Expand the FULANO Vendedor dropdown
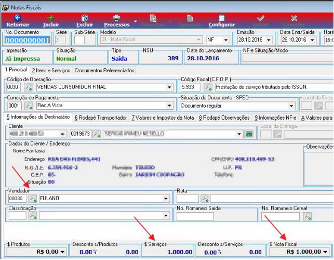Screen dimensions: 334x260 166,199
